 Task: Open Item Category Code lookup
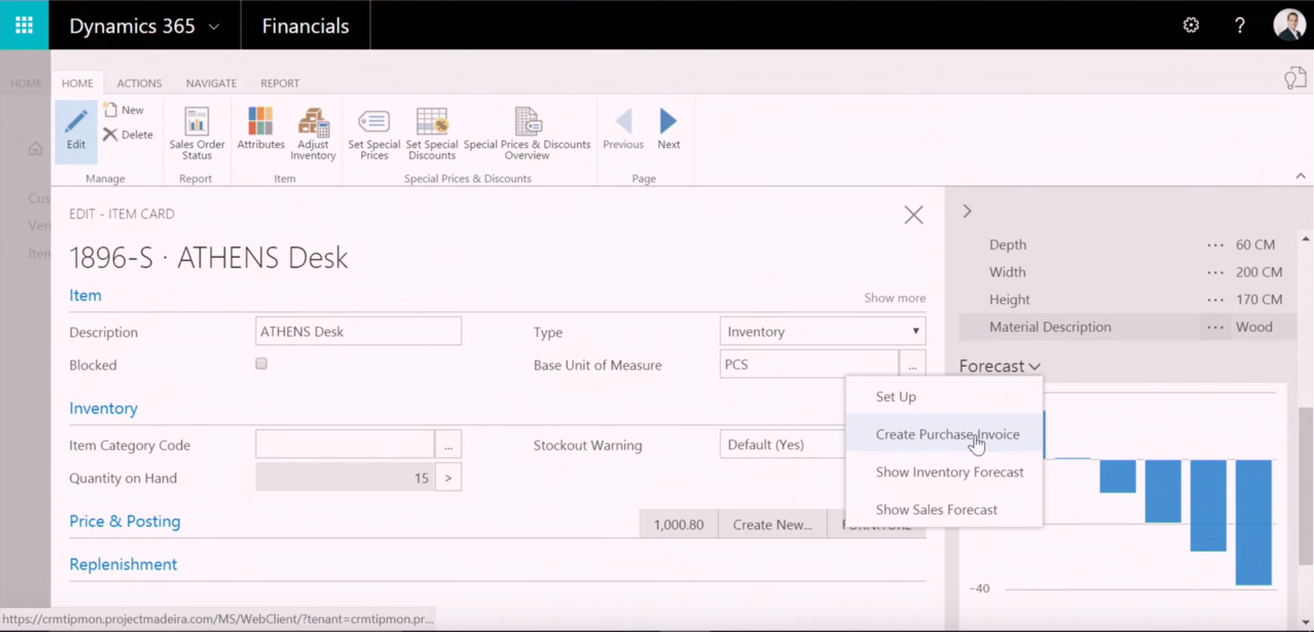tap(448, 444)
